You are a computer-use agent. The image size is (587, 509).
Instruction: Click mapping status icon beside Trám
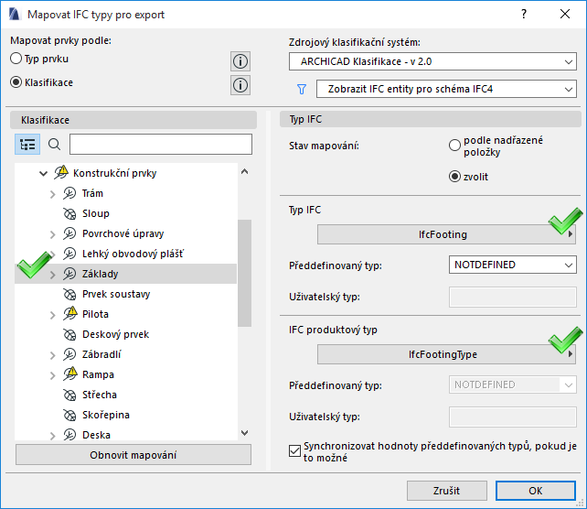click(69, 193)
